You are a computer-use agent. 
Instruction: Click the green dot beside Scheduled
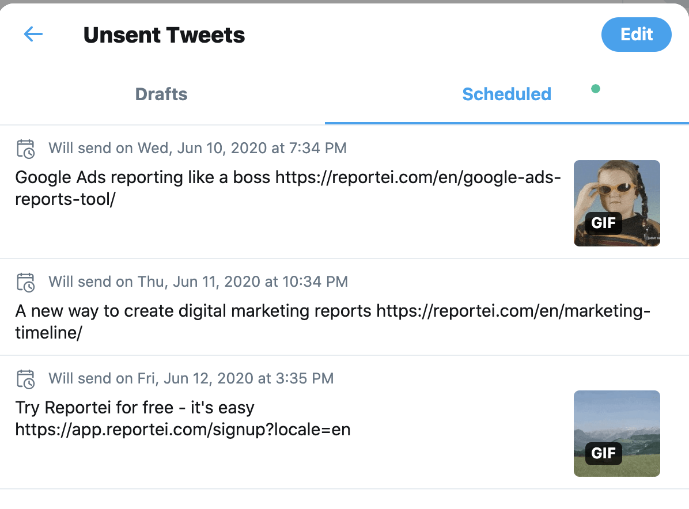pyautogui.click(x=596, y=89)
